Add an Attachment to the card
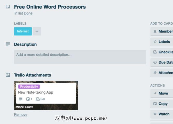 click(x=162, y=73)
